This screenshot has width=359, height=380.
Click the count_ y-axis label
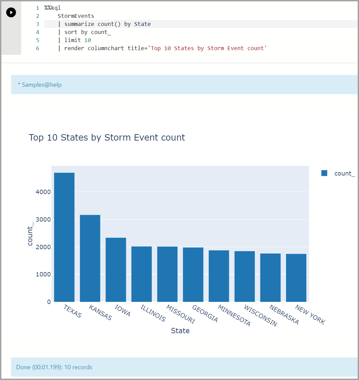pos(30,233)
